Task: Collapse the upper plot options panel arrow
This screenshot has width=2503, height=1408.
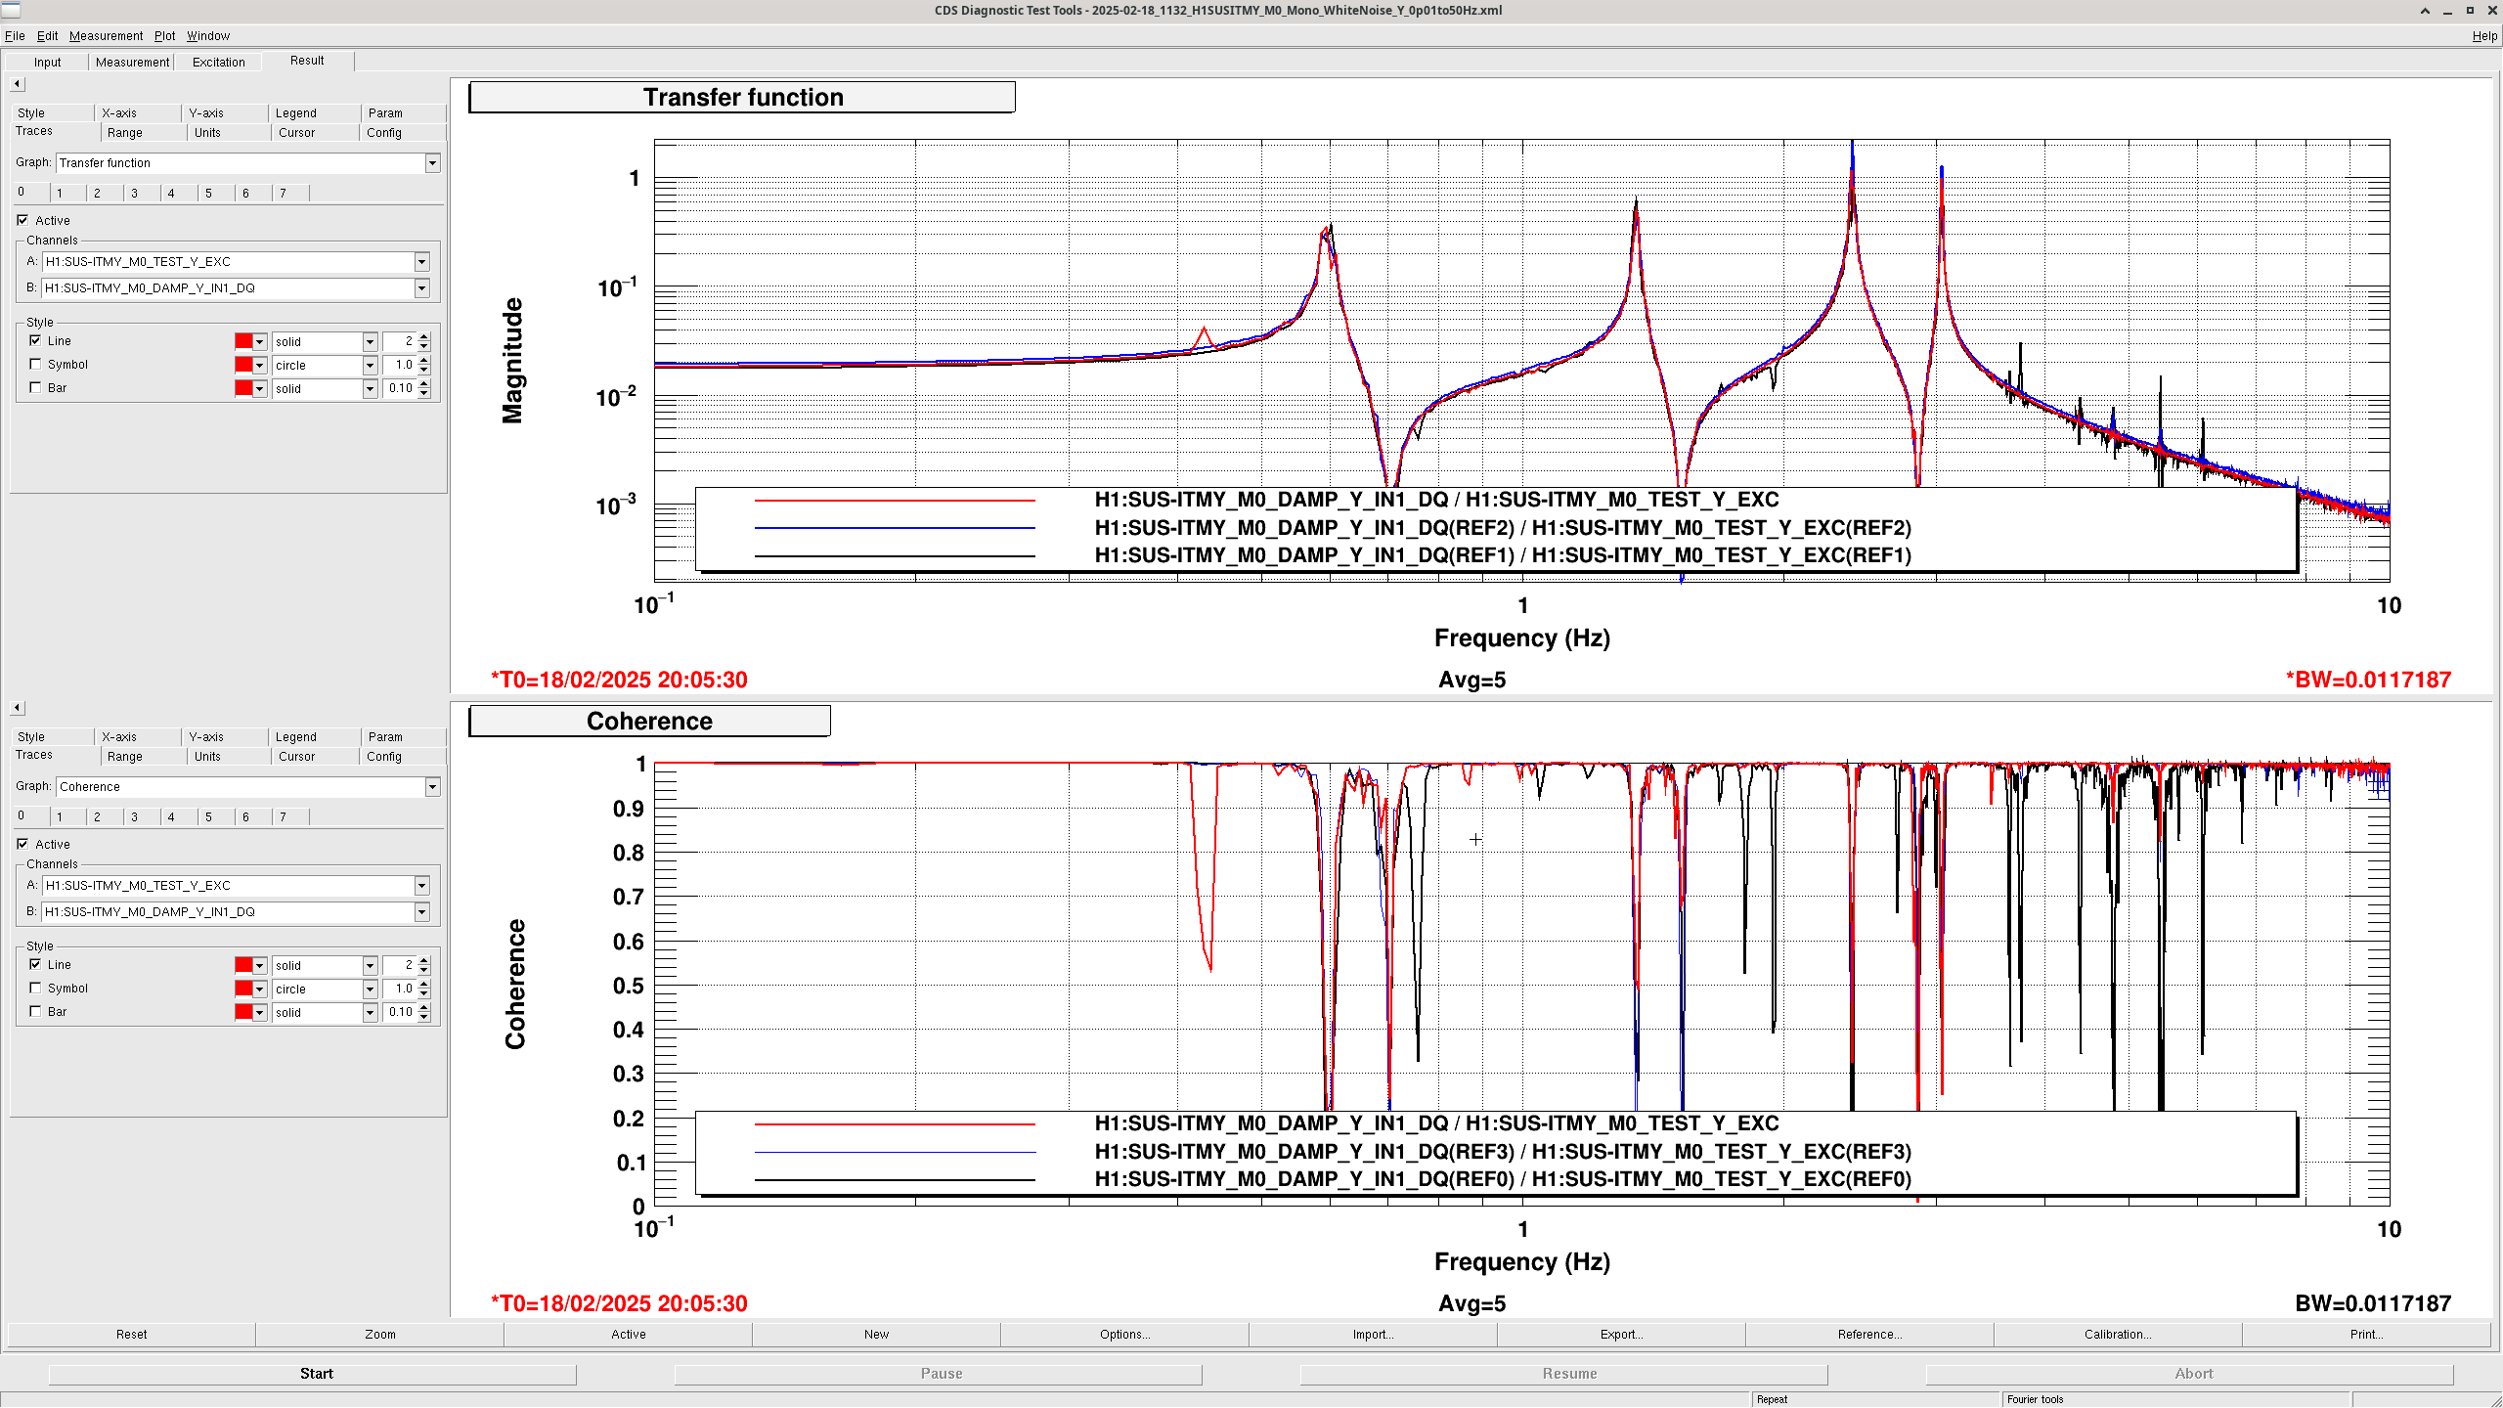Action: (x=17, y=84)
